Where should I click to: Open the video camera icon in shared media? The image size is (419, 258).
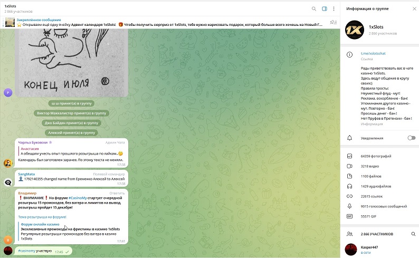(x=349, y=166)
